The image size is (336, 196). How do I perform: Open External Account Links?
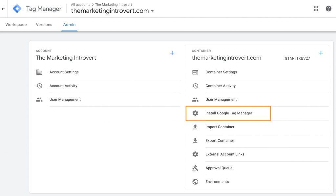[225, 154]
